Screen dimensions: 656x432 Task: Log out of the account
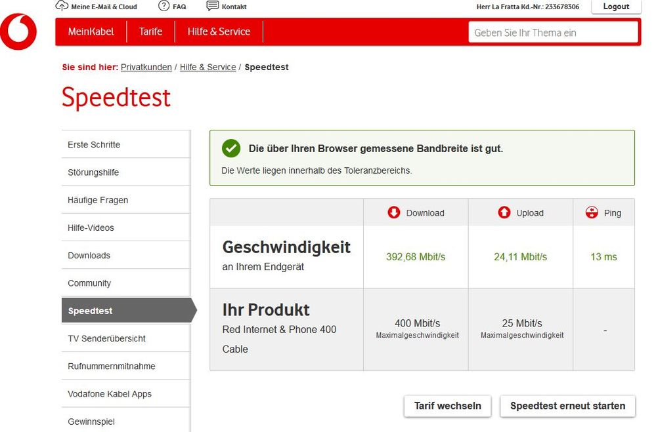point(616,7)
